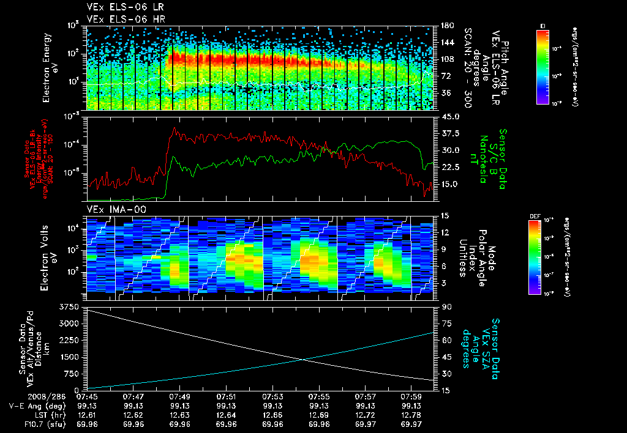Image resolution: width=627 pixels, height=433 pixels.
Task: Click the 2250 altitude tick label
Action: click(69, 340)
